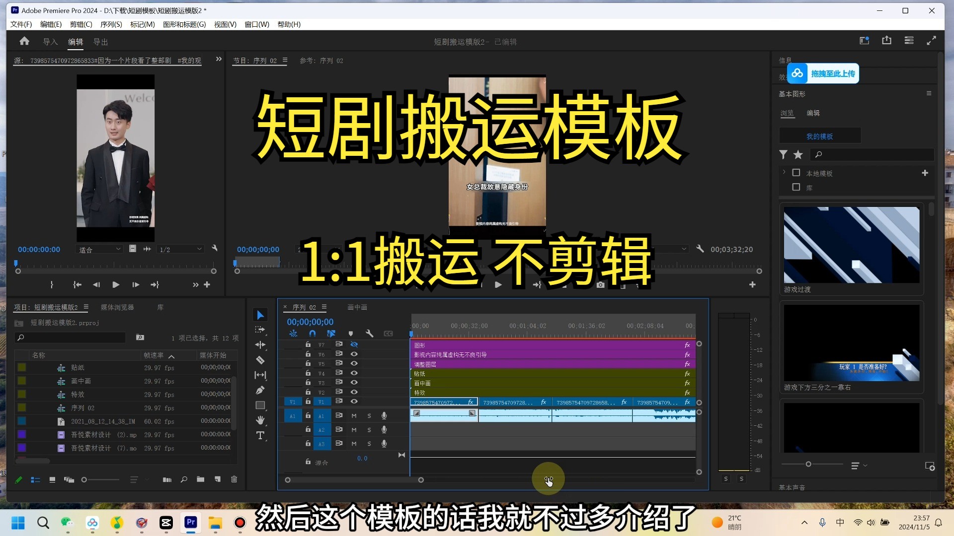Show favorite templates star icon
This screenshot has width=954, height=536.
tap(798, 155)
